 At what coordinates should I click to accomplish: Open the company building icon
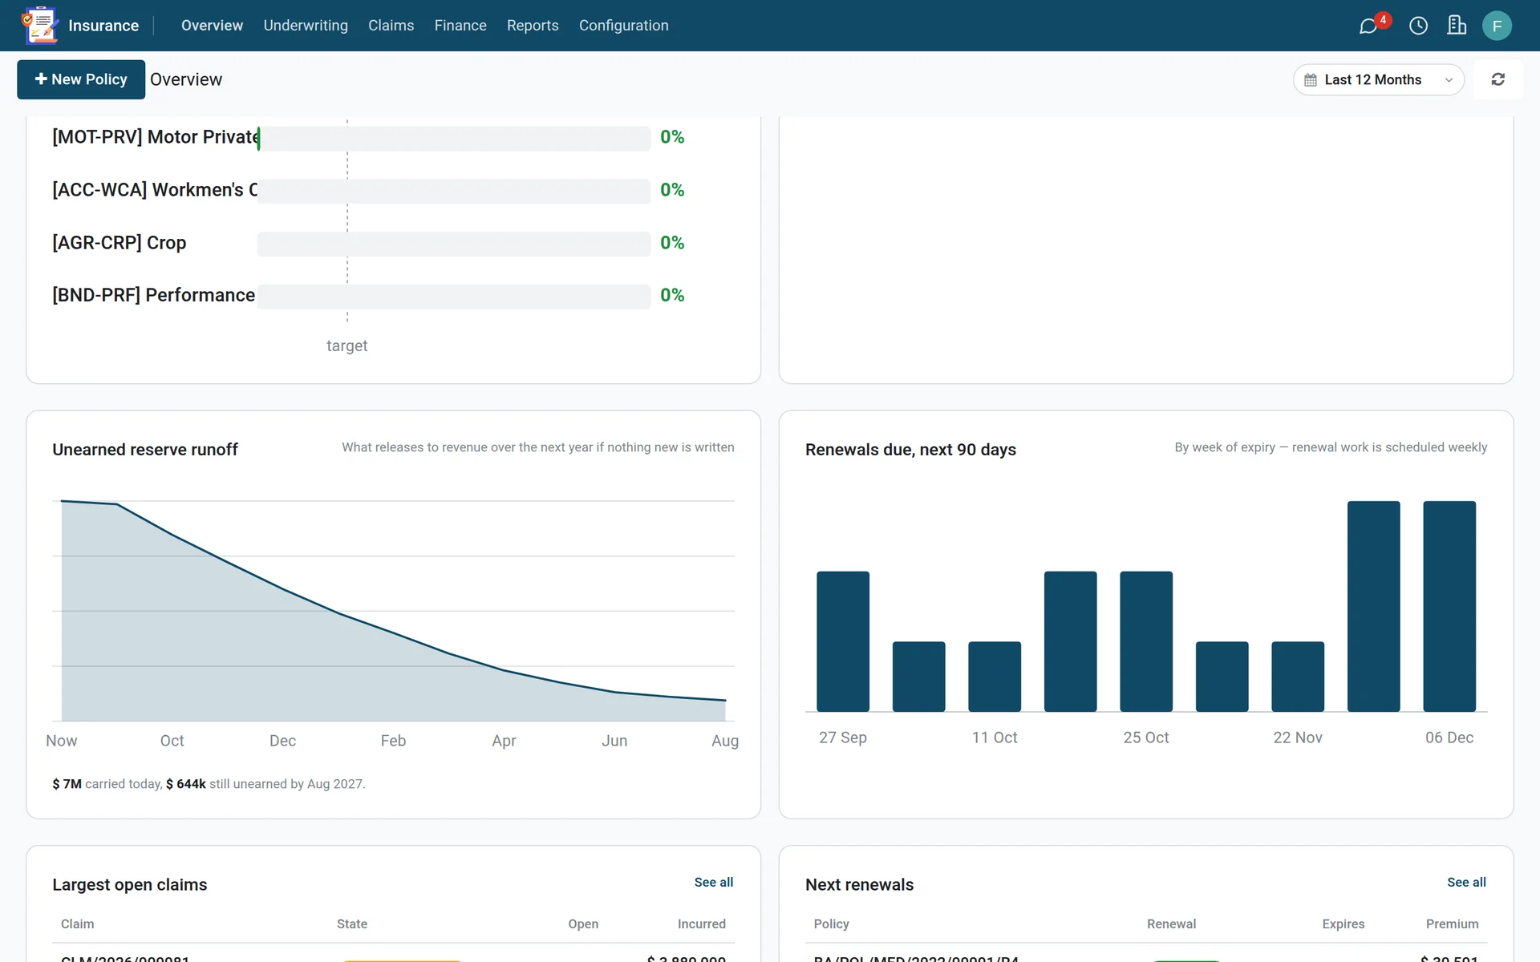click(1457, 26)
